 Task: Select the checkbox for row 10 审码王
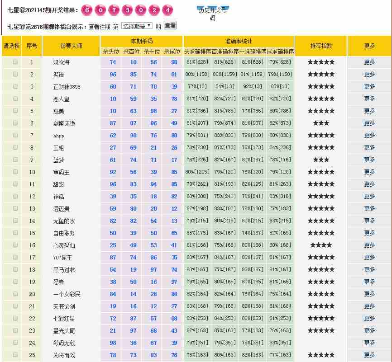tap(15, 172)
